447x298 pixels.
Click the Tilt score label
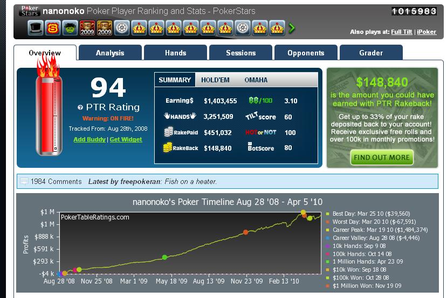point(260,116)
